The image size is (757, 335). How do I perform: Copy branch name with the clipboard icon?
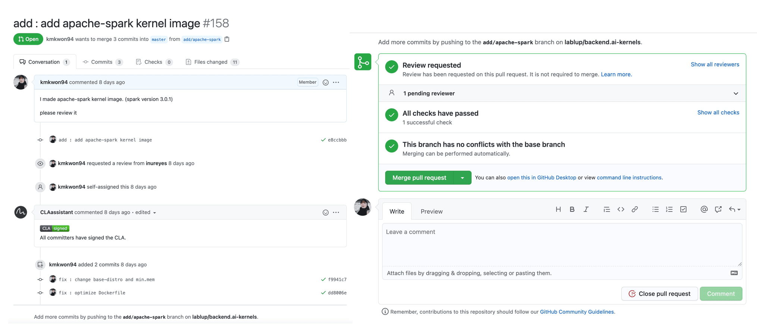pyautogui.click(x=227, y=39)
